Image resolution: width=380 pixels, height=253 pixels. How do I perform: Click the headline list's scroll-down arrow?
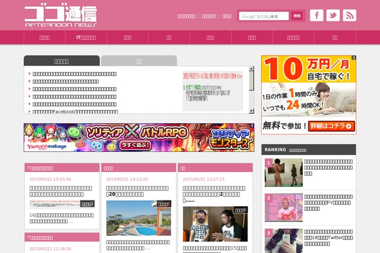[251, 111]
